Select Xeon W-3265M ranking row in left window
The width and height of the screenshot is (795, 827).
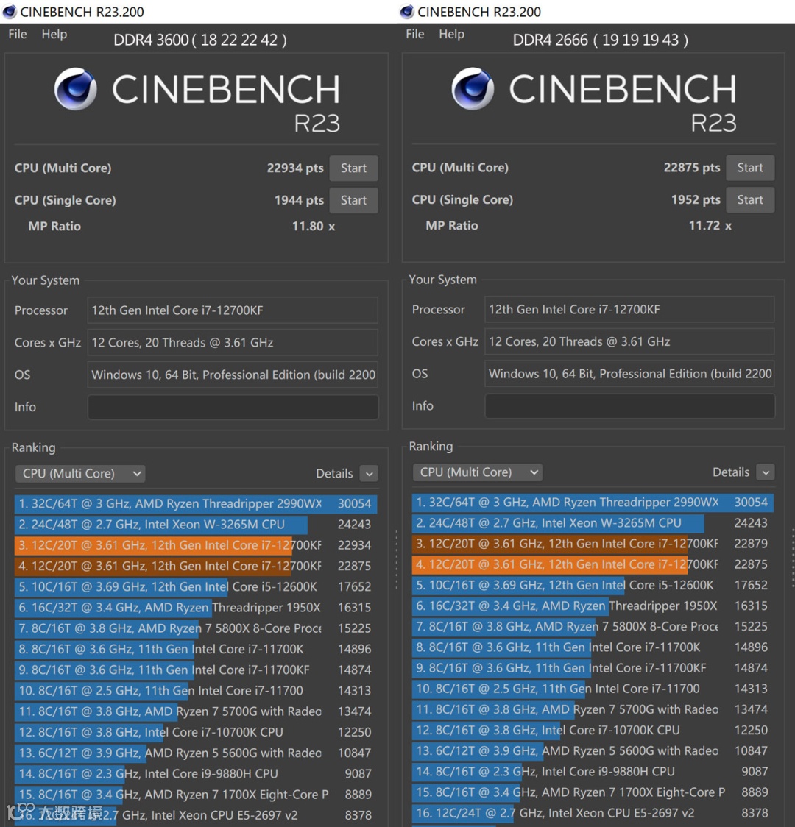[x=196, y=525]
